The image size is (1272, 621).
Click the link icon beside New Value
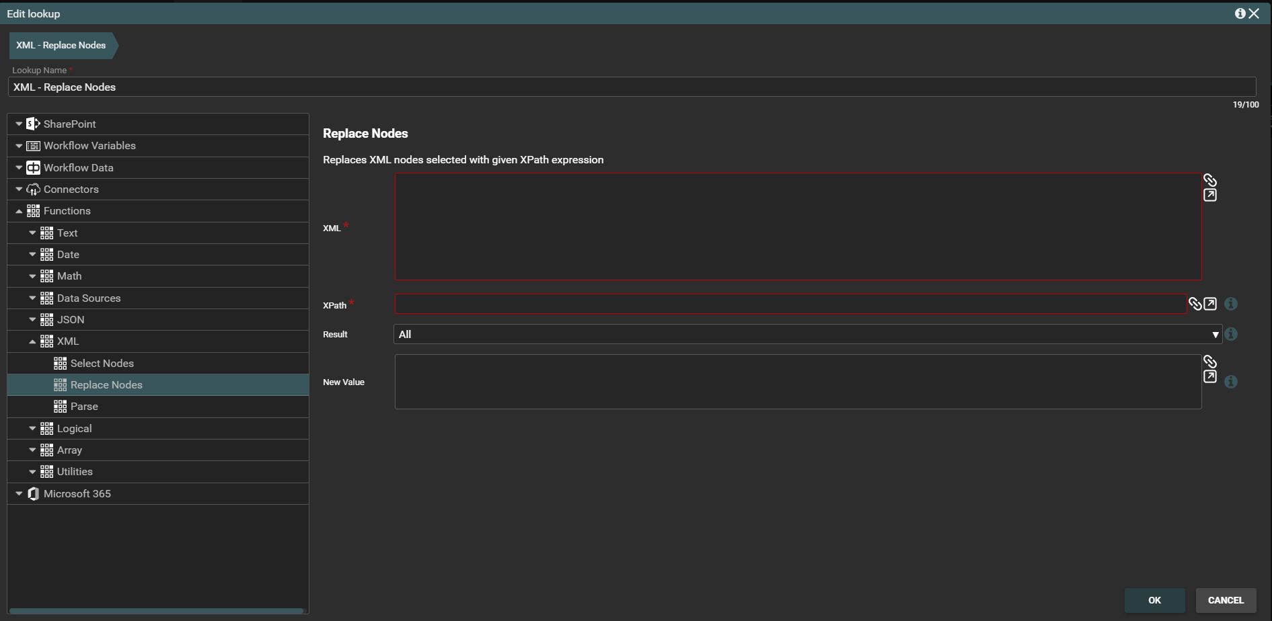coord(1209,362)
